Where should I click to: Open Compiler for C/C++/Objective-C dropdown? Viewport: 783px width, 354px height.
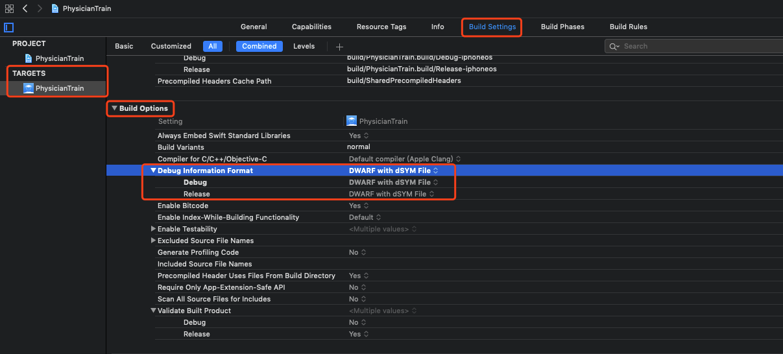tap(405, 159)
